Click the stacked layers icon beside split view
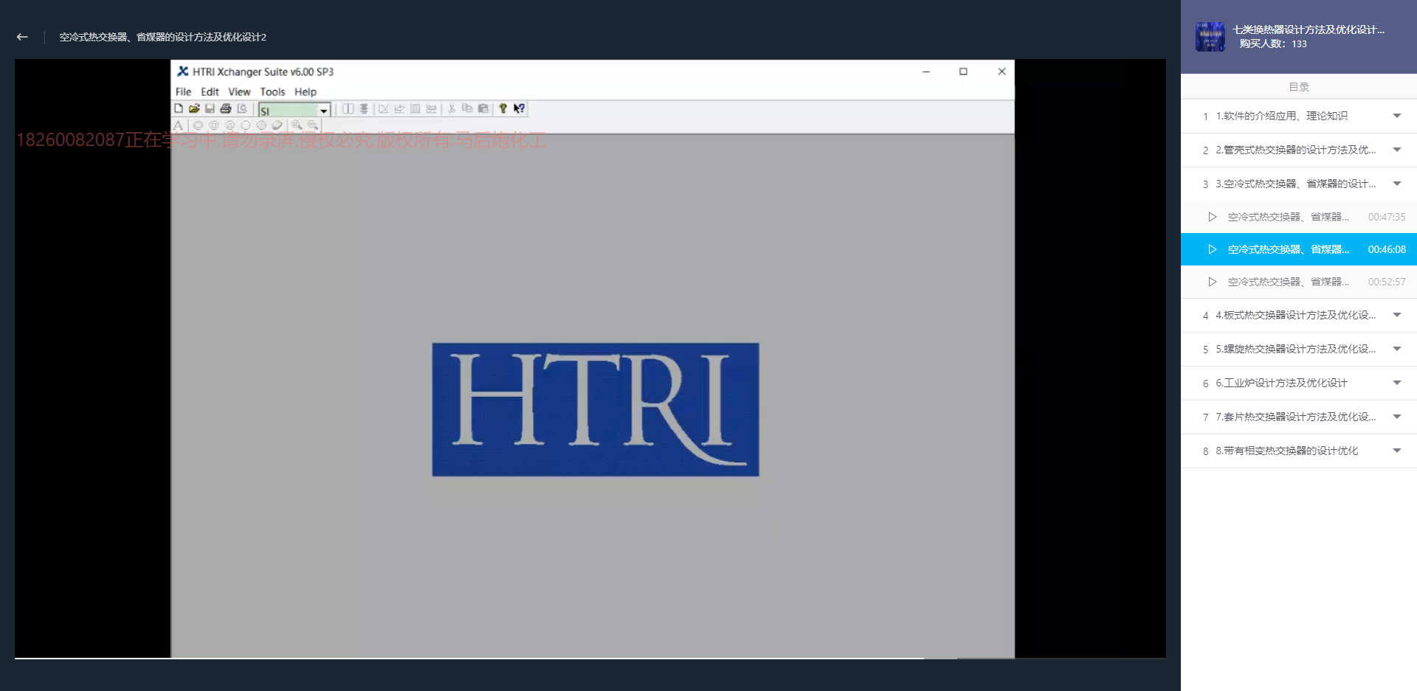 point(364,108)
